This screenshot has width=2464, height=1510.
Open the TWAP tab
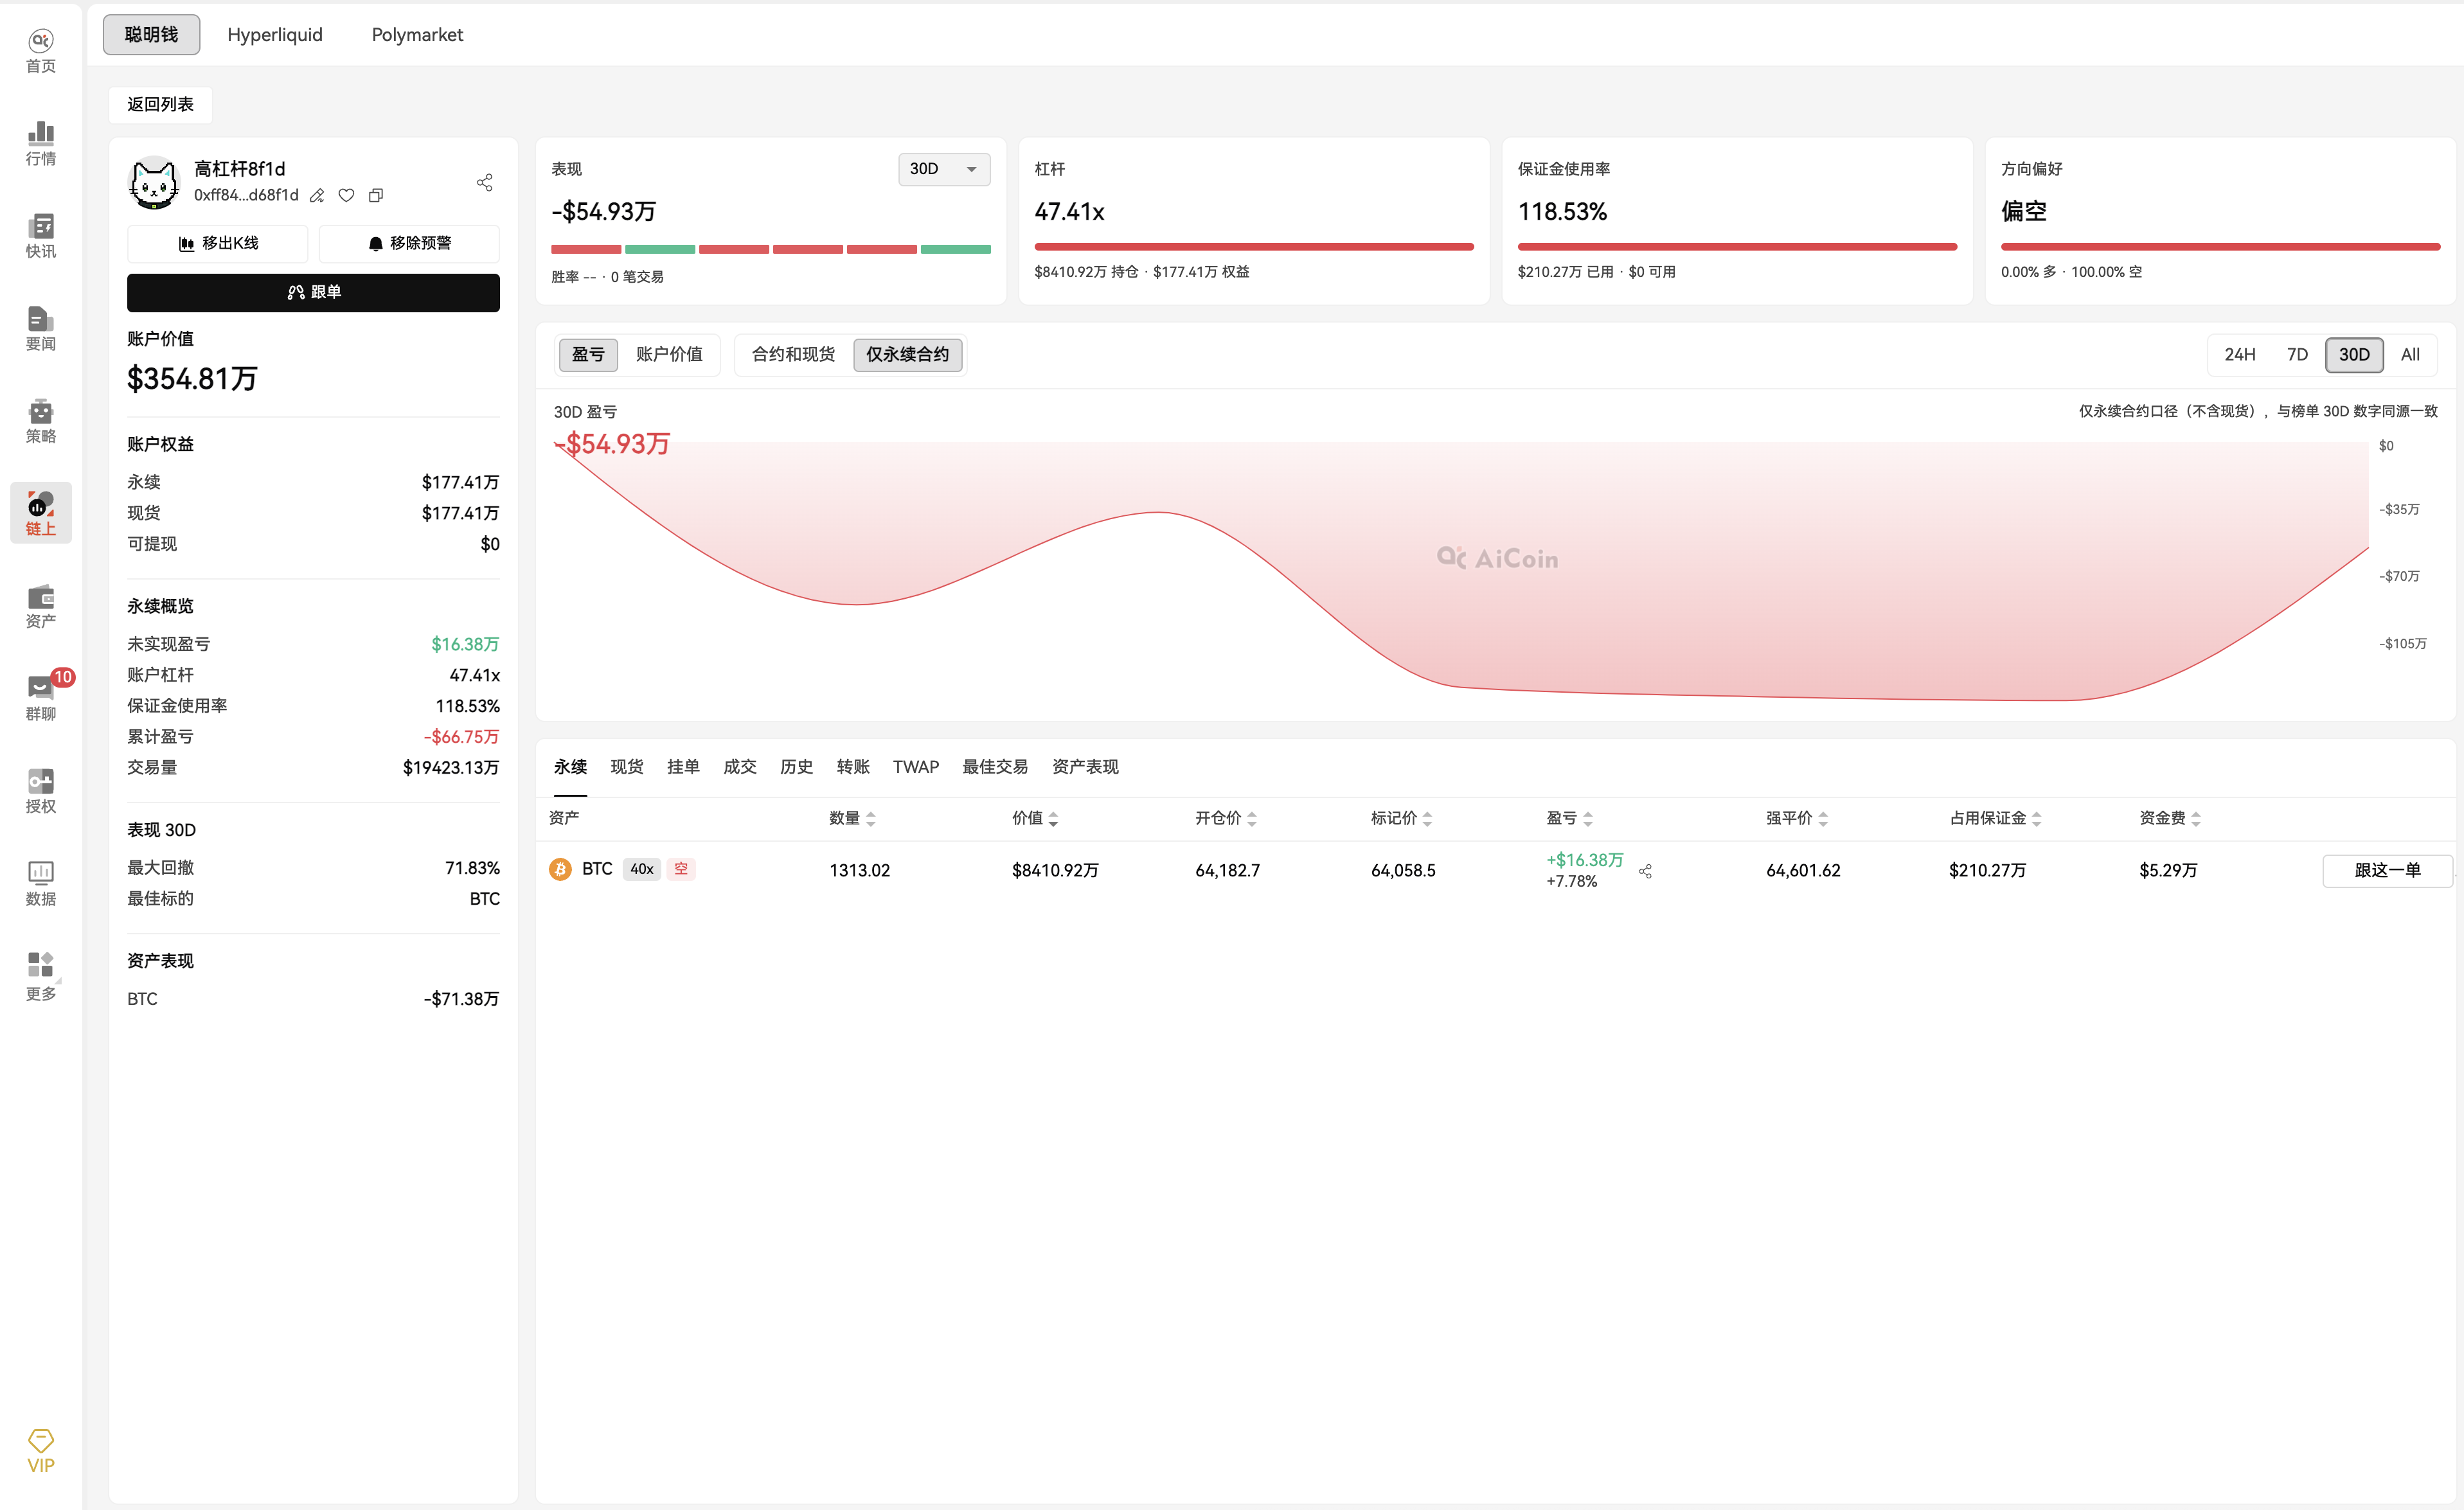(x=916, y=767)
